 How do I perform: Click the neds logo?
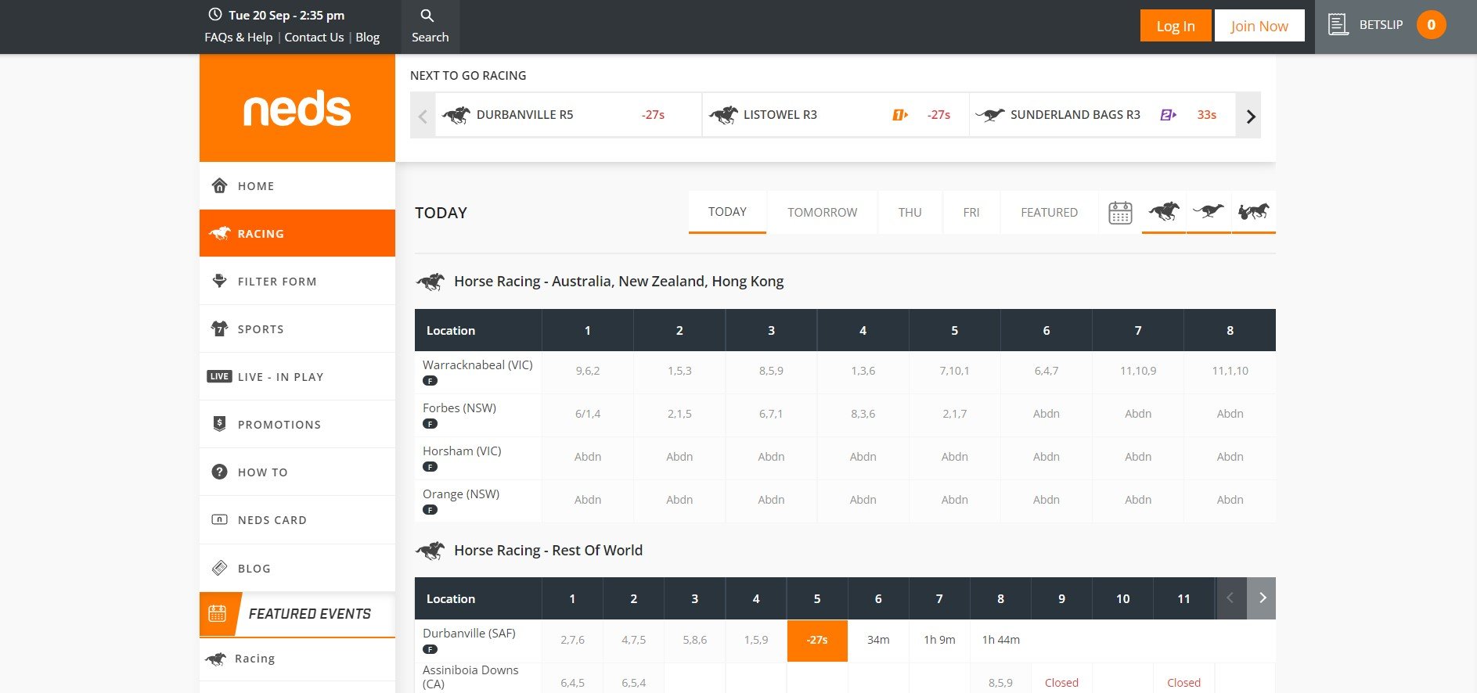pos(297,108)
